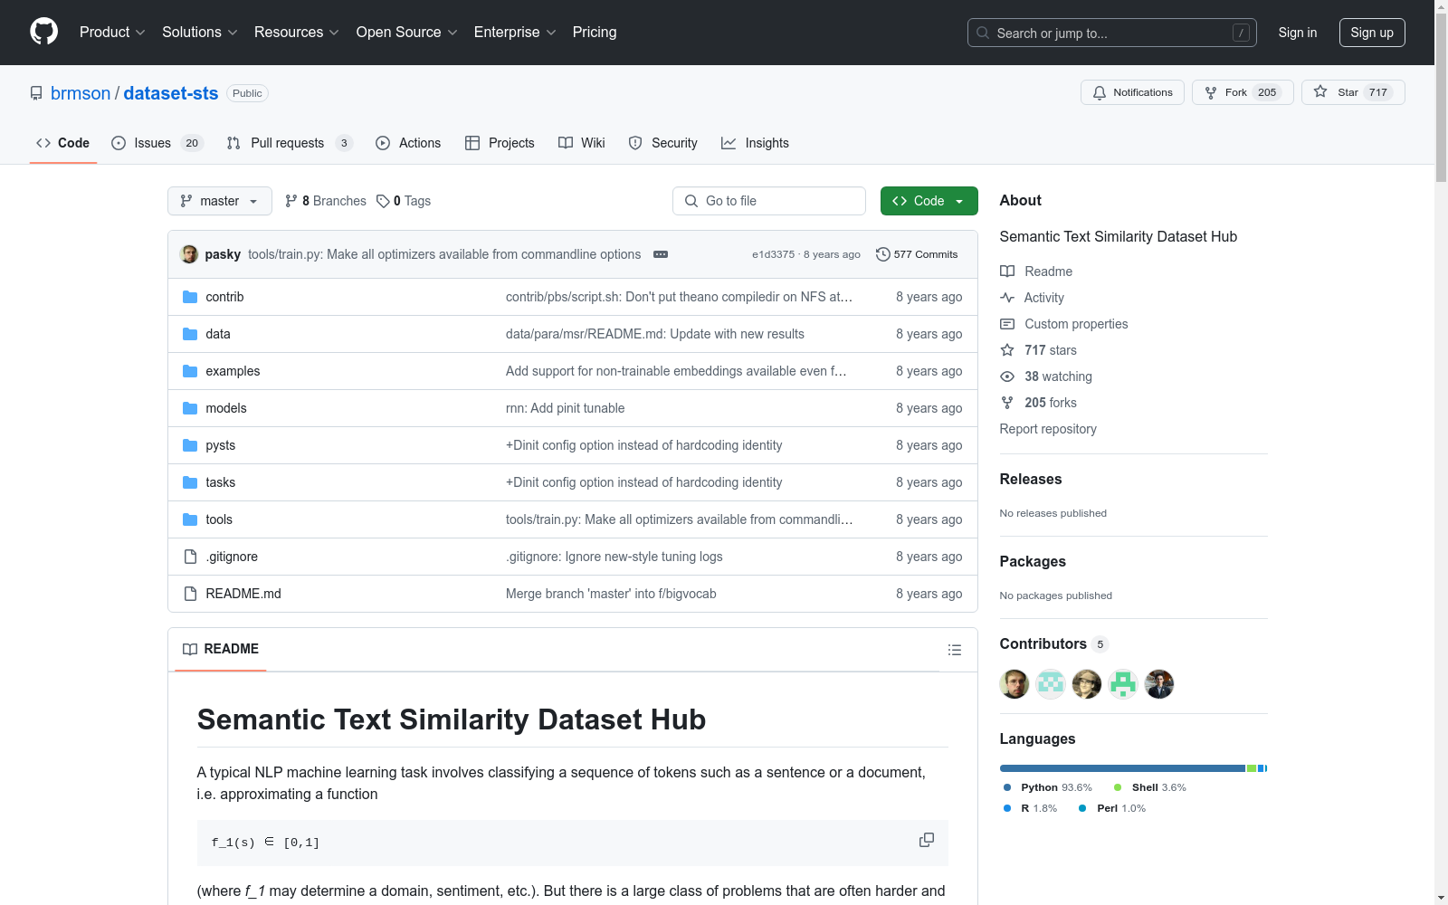Viewport: 1448px width, 905px height.
Task: Switch to the Actions tab
Action: 408,143
